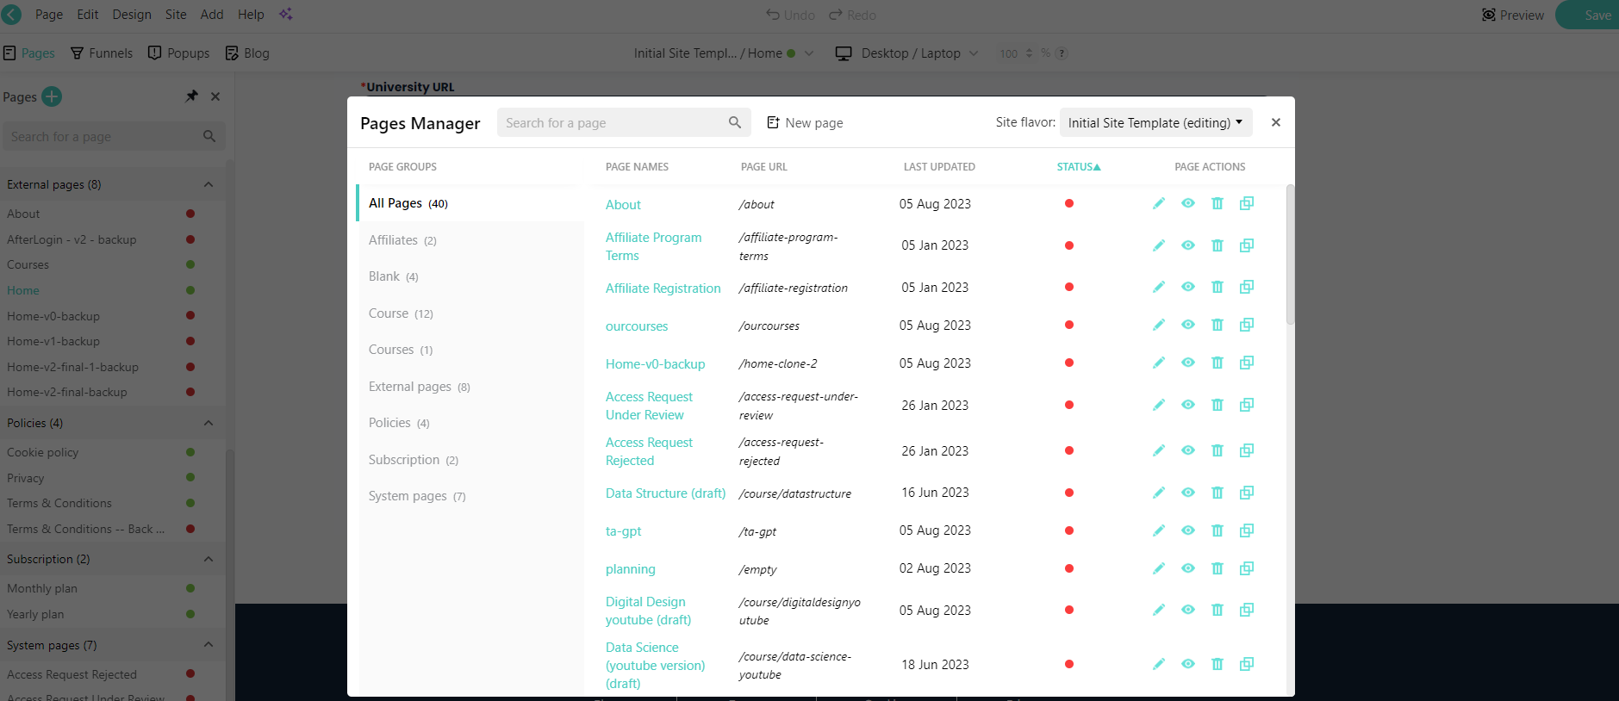
Task: Click the add page plus icon in sidebar
Action: point(52,96)
